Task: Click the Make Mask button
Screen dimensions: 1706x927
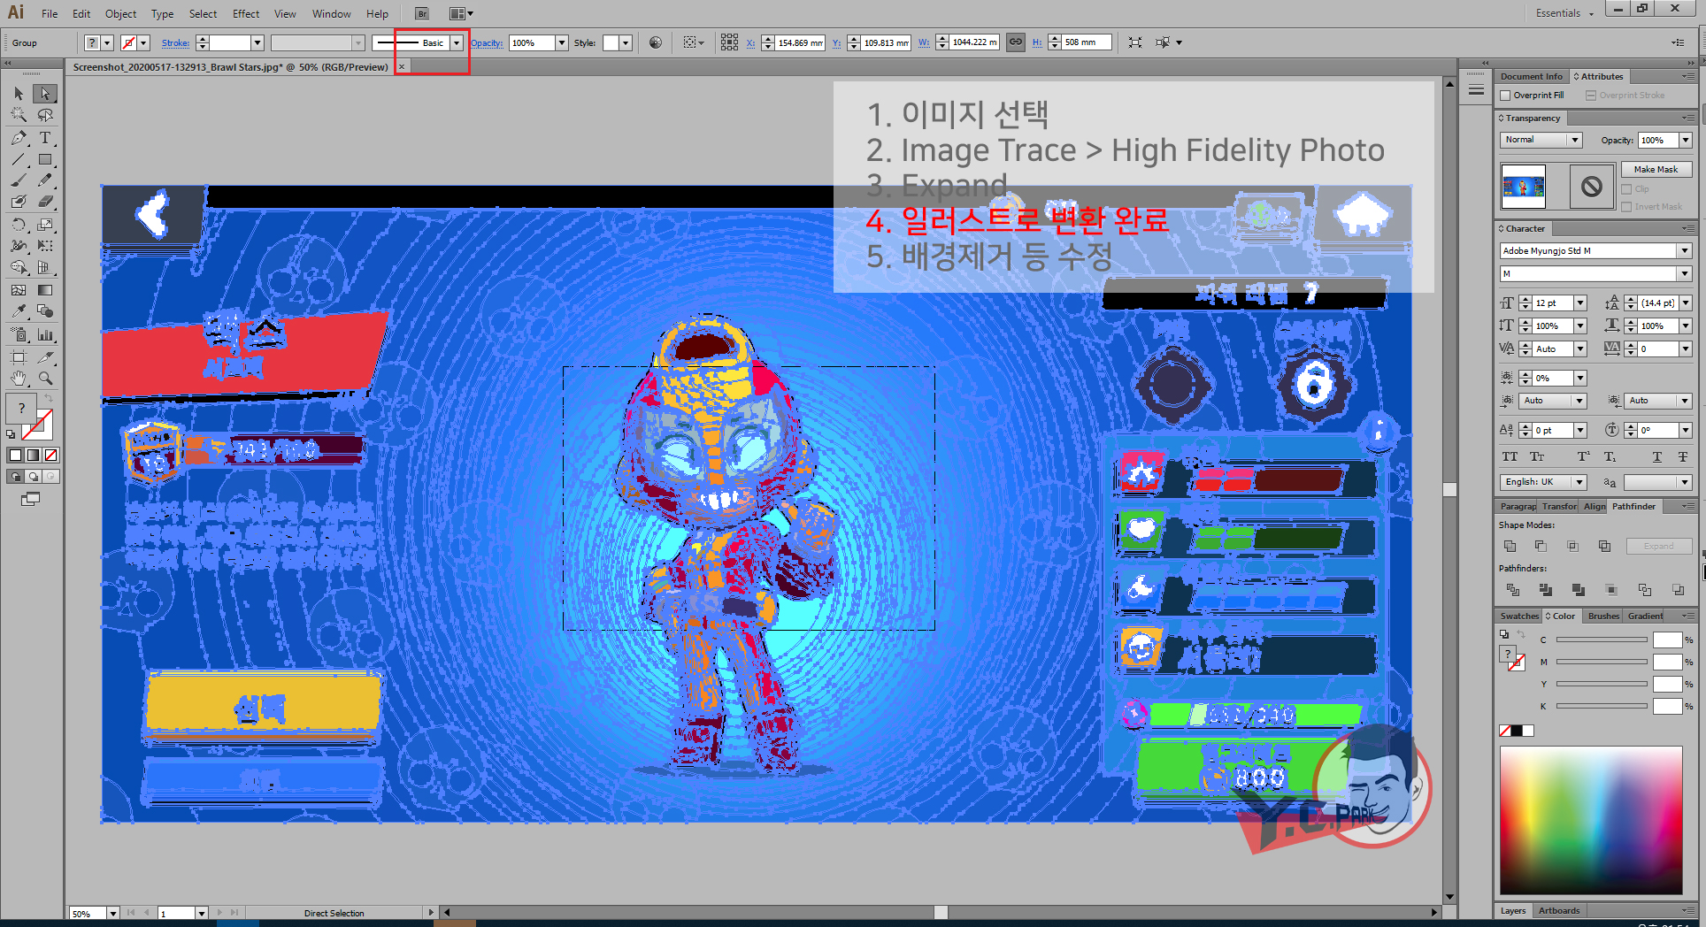Action: click(1656, 170)
